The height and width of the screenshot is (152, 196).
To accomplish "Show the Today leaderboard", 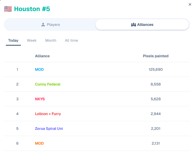I will (13, 41).
